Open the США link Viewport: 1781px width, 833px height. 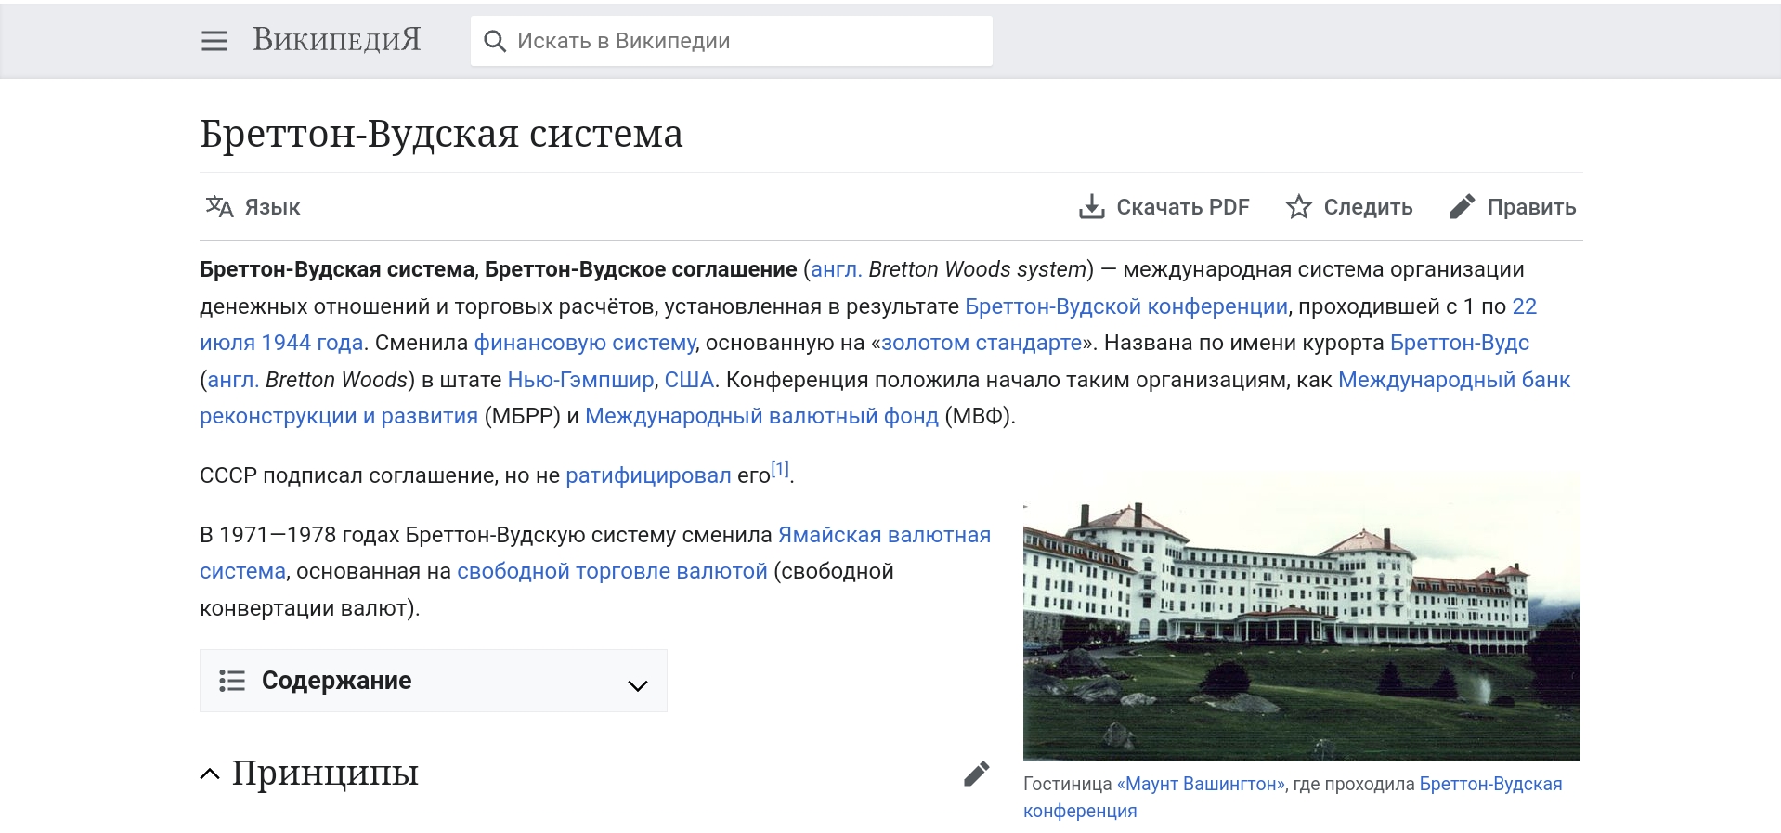point(689,380)
